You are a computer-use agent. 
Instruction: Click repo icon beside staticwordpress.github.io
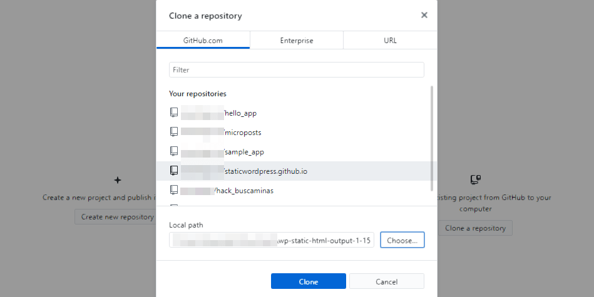pos(174,170)
